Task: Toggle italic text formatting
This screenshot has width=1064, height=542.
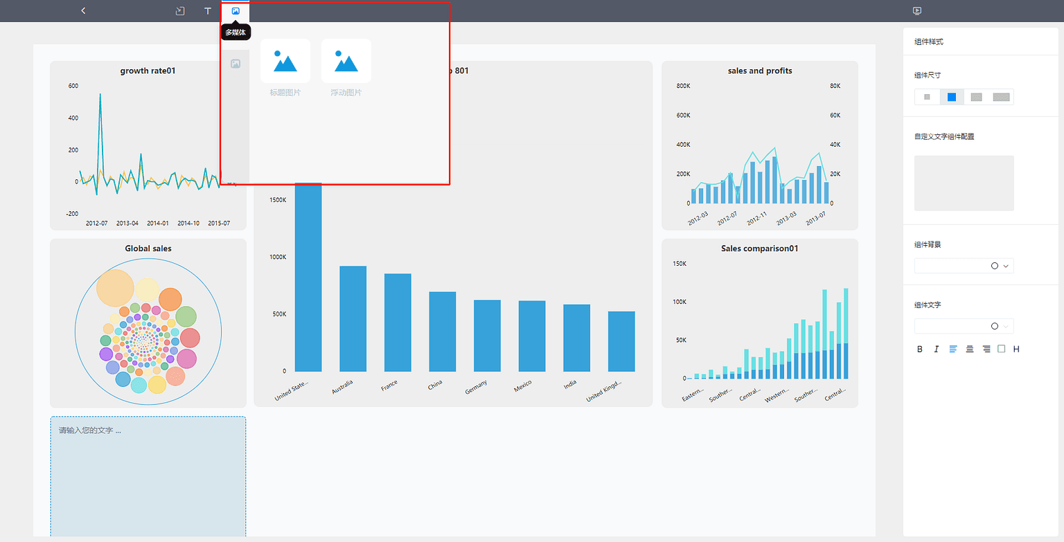Action: (x=936, y=349)
